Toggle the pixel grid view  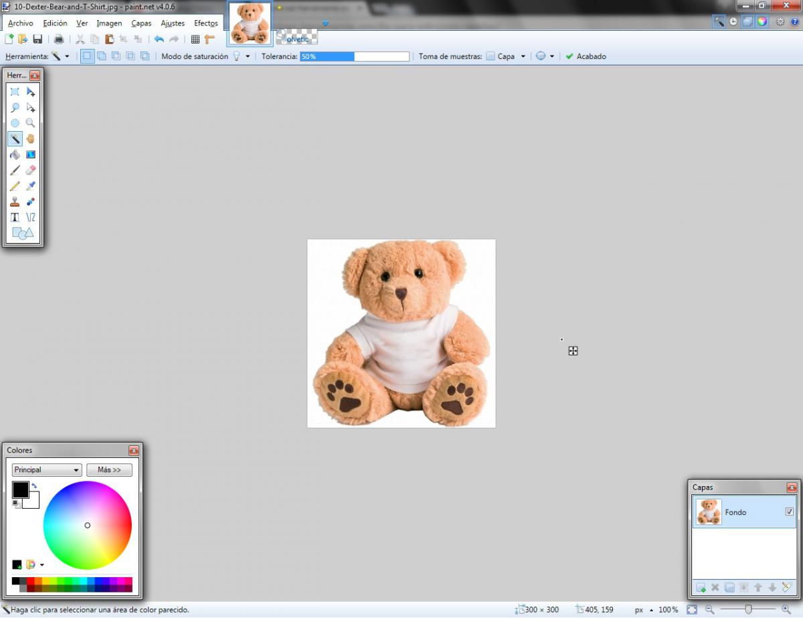coord(195,40)
